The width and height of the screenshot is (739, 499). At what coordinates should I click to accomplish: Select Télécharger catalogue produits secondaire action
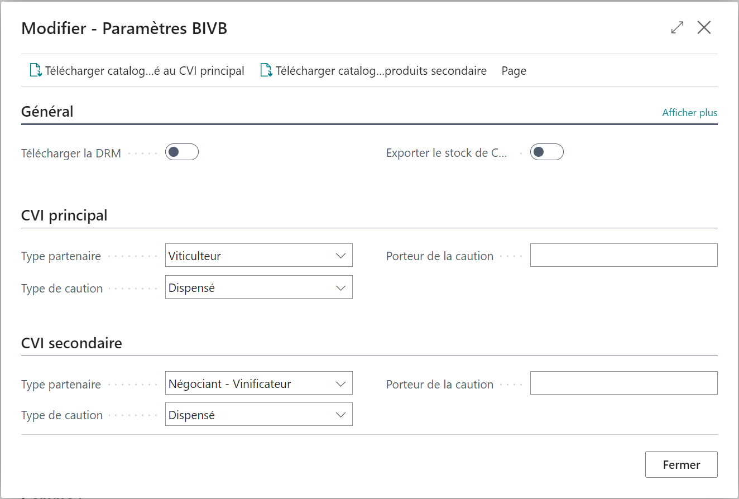click(x=374, y=71)
